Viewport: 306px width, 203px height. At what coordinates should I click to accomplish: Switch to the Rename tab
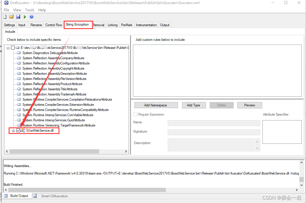pos(36,25)
